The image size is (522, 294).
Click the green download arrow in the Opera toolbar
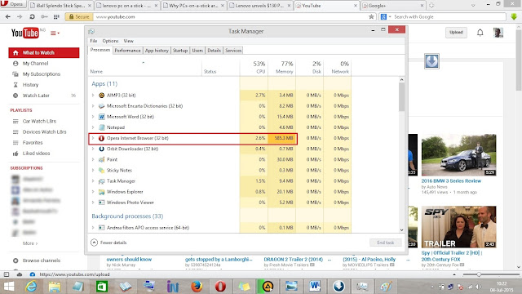coord(514,16)
